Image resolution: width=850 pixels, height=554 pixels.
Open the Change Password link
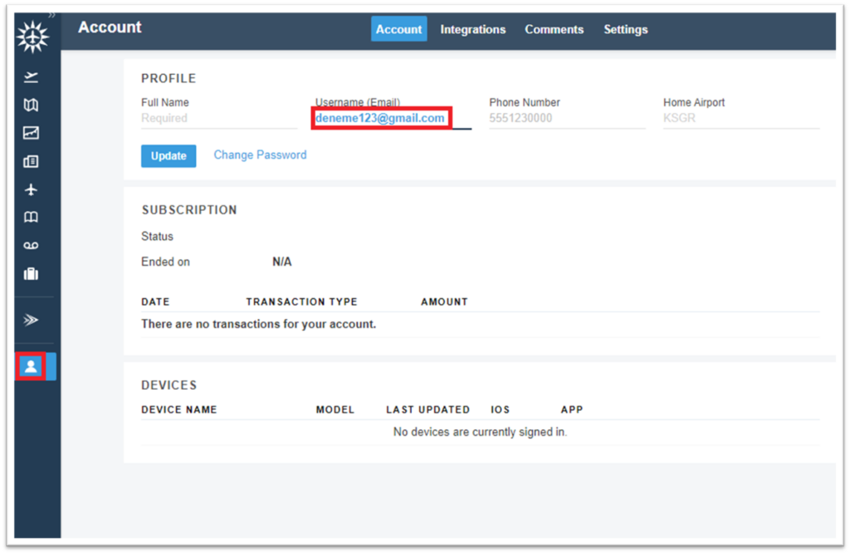coord(260,155)
